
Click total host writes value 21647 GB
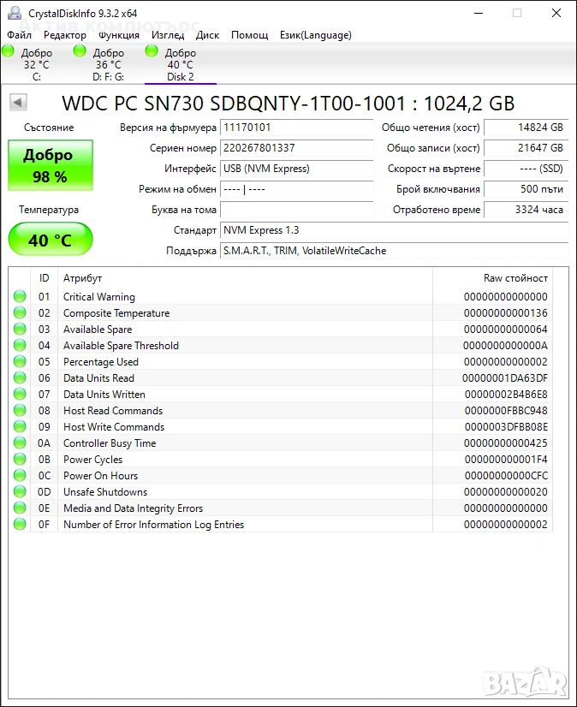526,148
